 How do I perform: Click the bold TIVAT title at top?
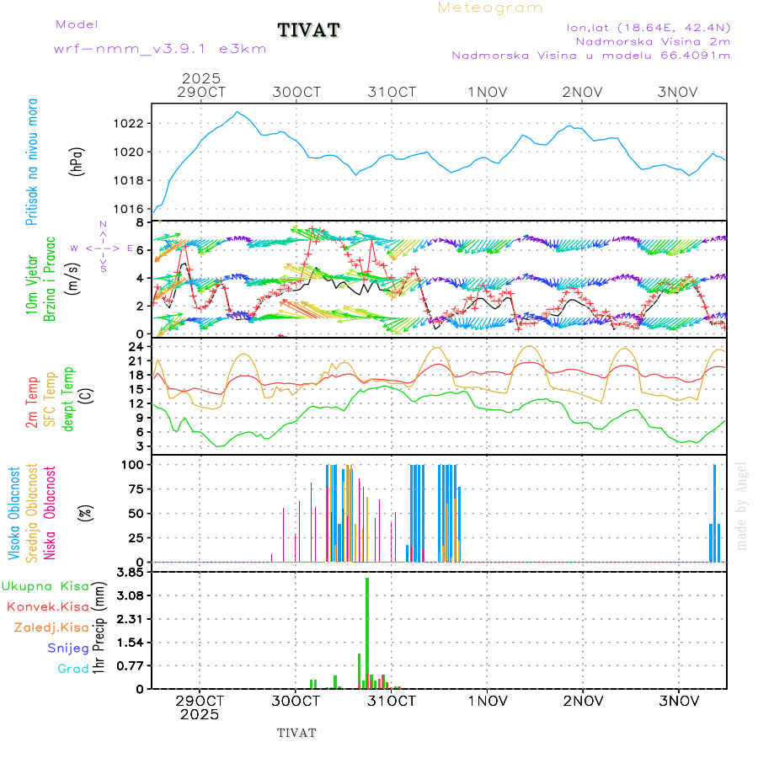pos(309,31)
